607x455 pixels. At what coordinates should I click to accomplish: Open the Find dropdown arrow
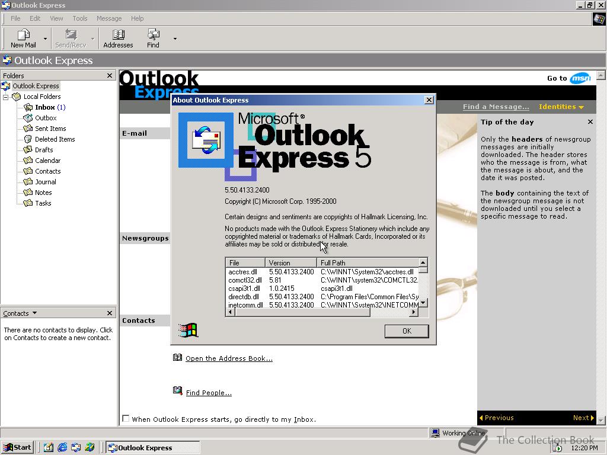pyautogui.click(x=175, y=39)
